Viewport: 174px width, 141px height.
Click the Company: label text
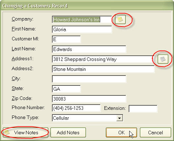[x=22, y=19]
